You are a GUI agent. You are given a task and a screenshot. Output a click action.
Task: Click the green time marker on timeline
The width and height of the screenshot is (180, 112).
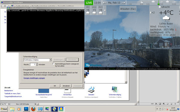pos(158,4)
